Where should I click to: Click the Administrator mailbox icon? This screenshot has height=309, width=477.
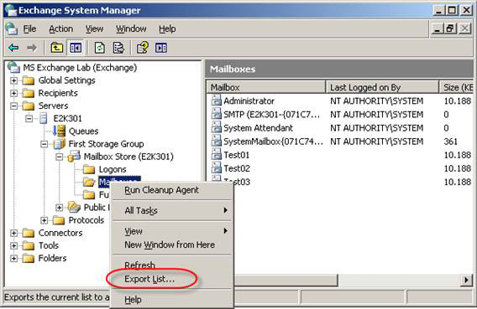click(217, 100)
